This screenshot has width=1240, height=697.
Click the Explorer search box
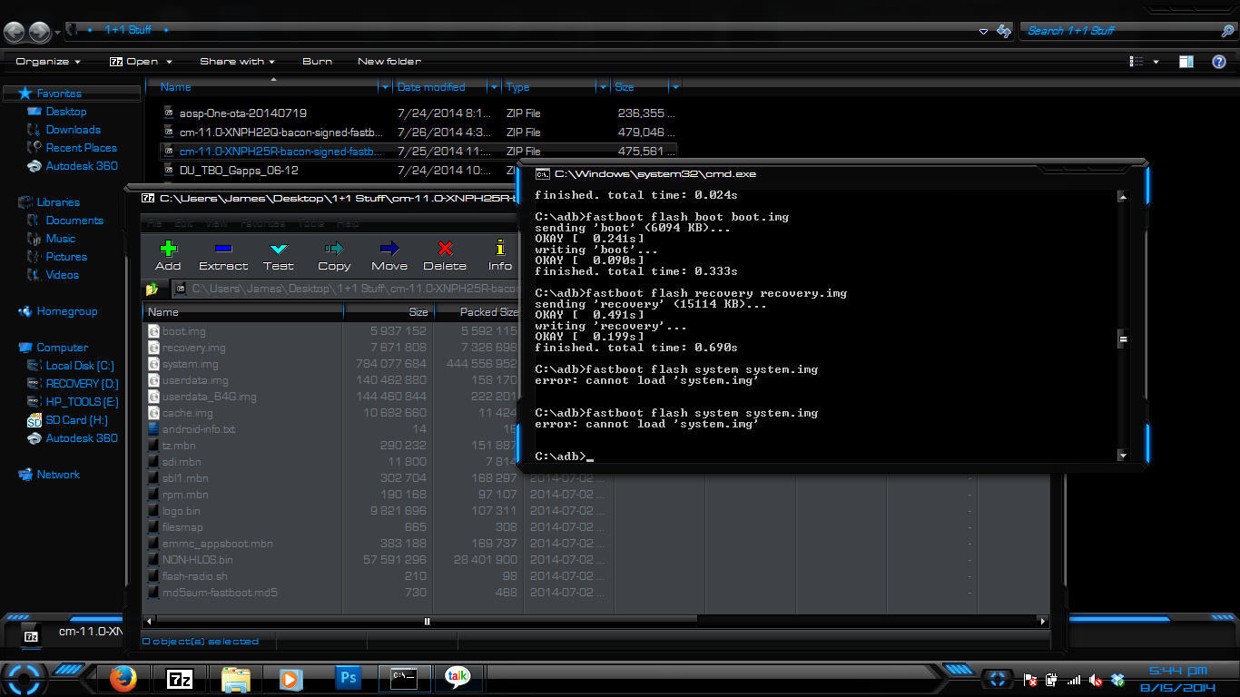point(1126,31)
